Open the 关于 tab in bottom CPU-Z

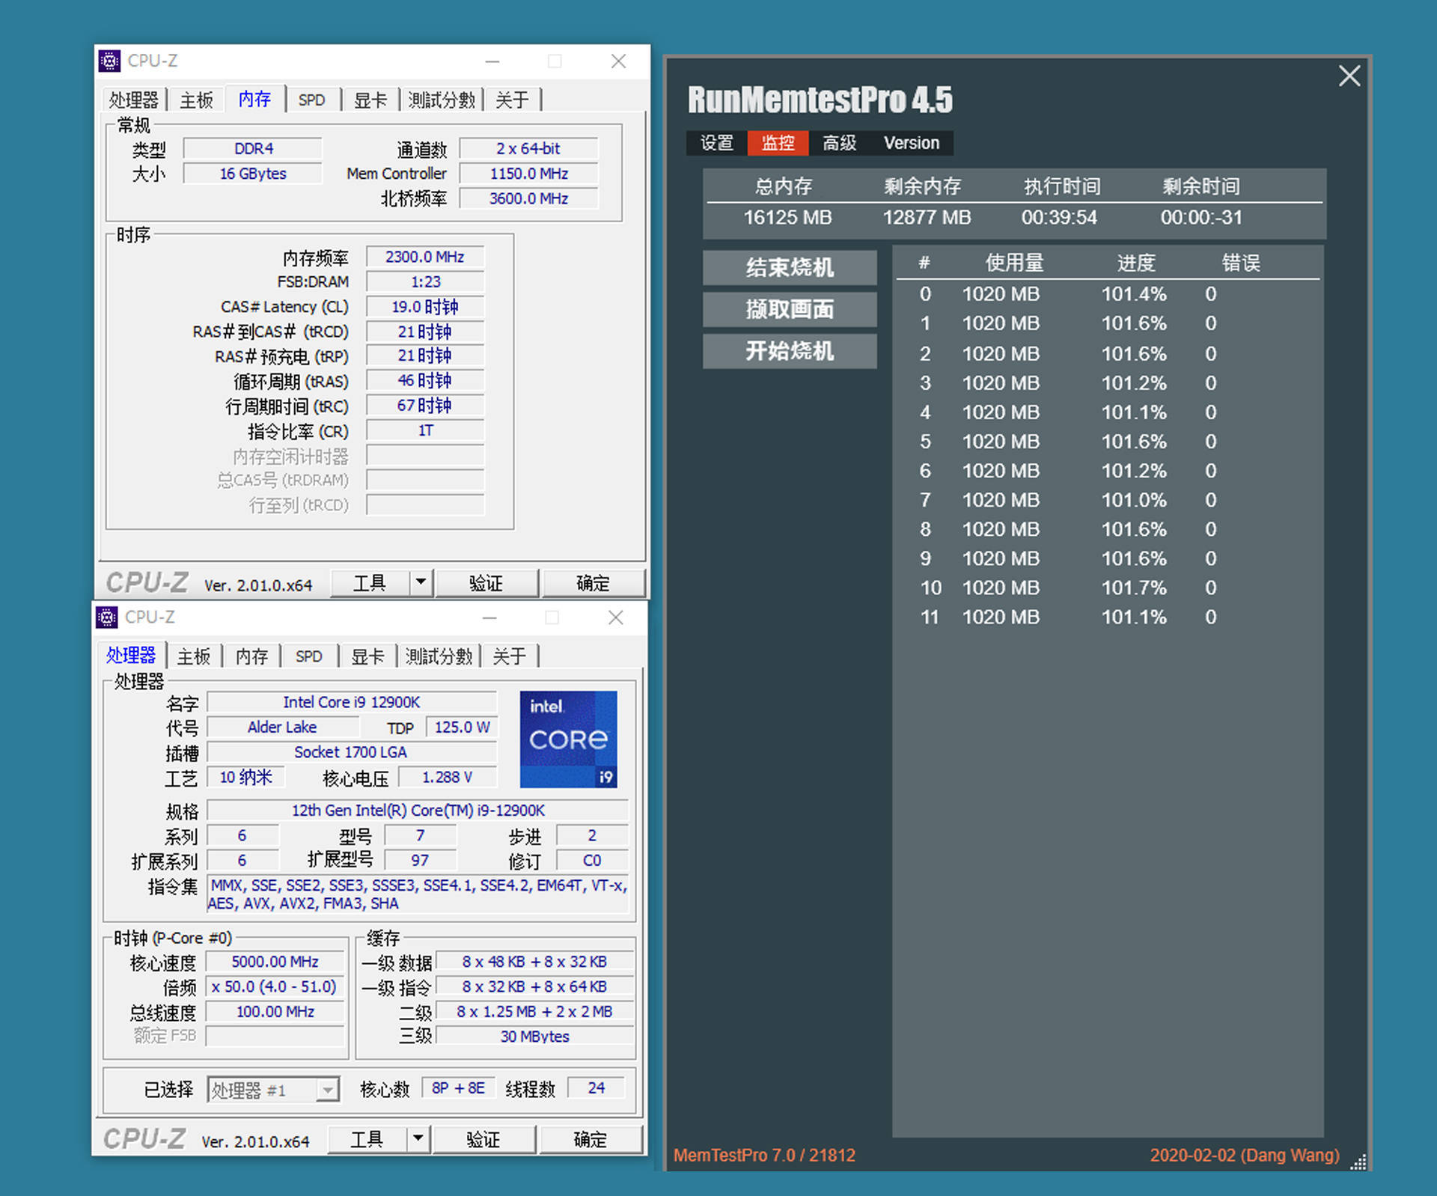pyautogui.click(x=510, y=656)
